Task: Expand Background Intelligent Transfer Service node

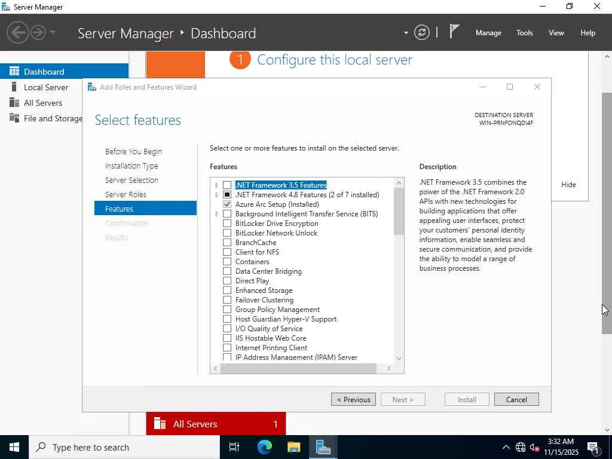Action: pyautogui.click(x=216, y=213)
